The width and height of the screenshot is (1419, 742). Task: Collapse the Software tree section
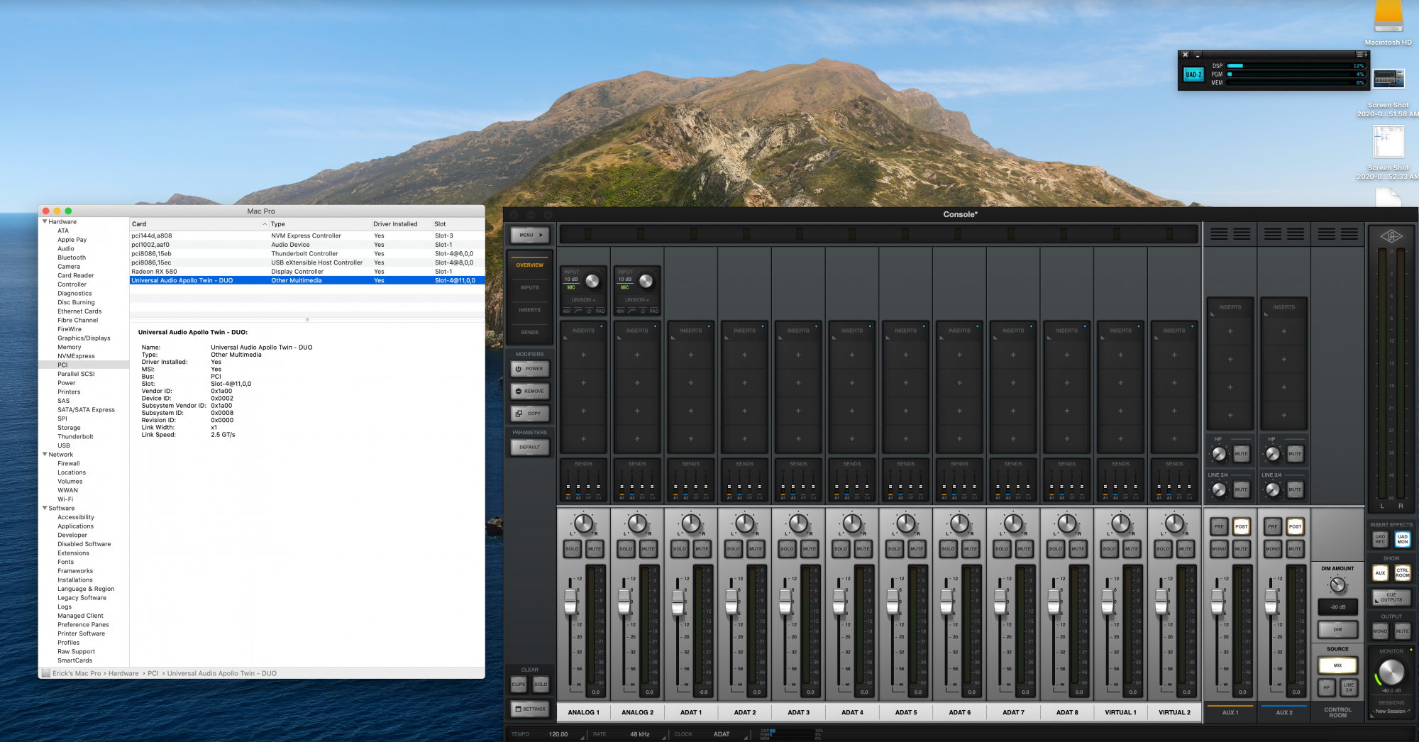point(45,508)
